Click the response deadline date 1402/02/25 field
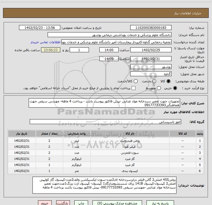The width and height of the screenshot is (212, 205). click(x=151, y=50)
